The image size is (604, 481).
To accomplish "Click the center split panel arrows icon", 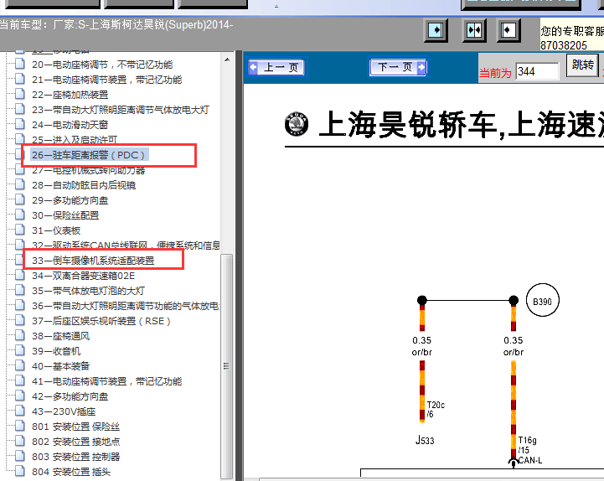I will tap(474, 30).
